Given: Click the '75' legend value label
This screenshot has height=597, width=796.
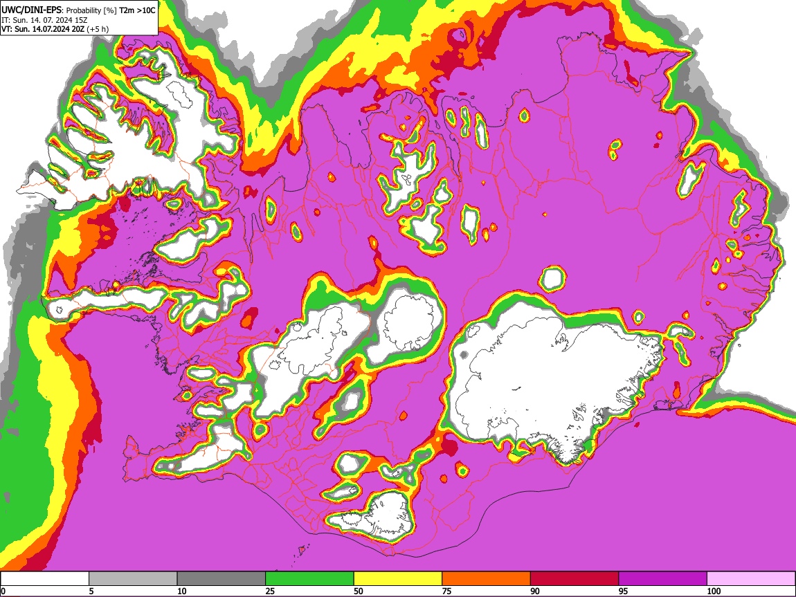Looking at the screenshot, I should [x=446, y=591].
